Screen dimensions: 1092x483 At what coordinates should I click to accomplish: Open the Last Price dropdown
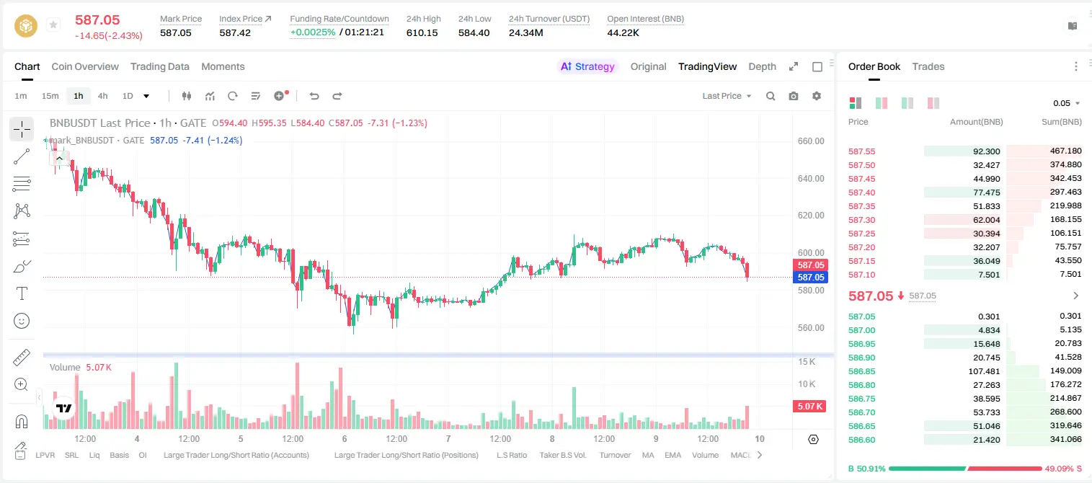point(727,96)
